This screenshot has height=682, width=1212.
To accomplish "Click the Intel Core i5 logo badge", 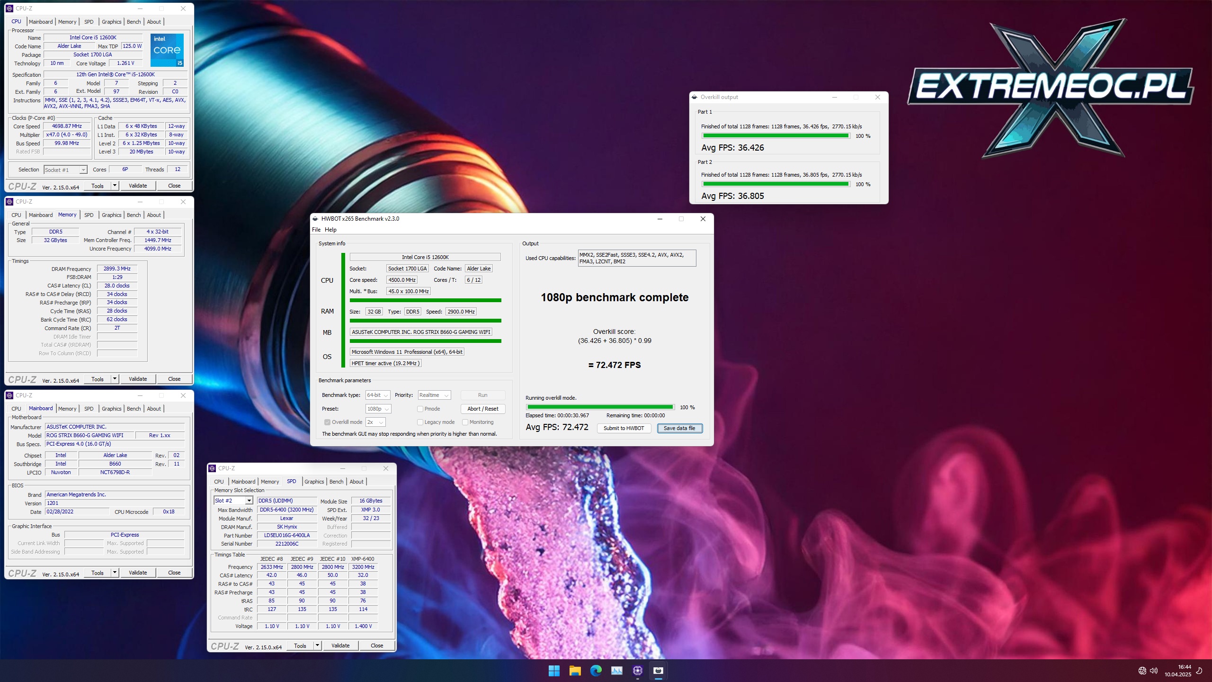I will pos(167,50).
